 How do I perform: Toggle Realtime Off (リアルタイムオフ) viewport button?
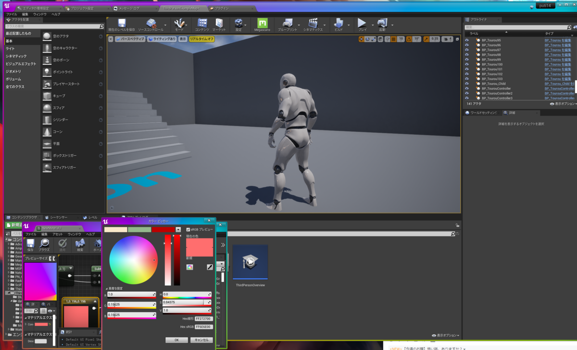click(201, 39)
